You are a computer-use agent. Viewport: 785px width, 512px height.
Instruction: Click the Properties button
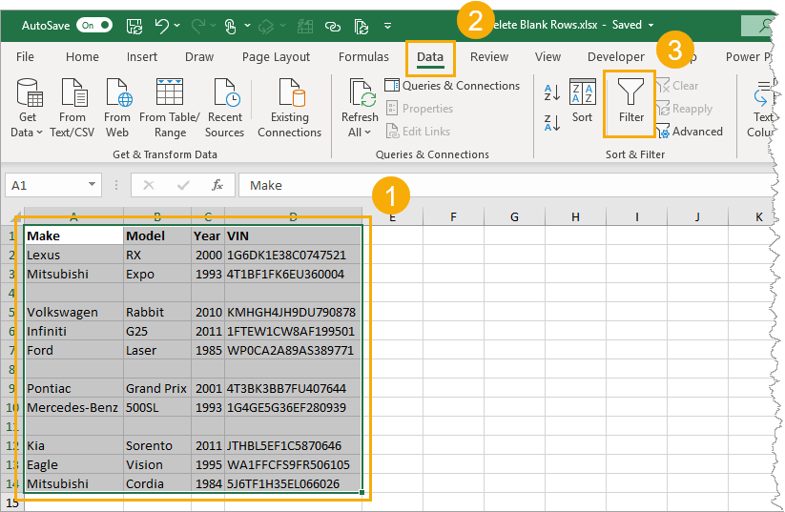point(420,108)
